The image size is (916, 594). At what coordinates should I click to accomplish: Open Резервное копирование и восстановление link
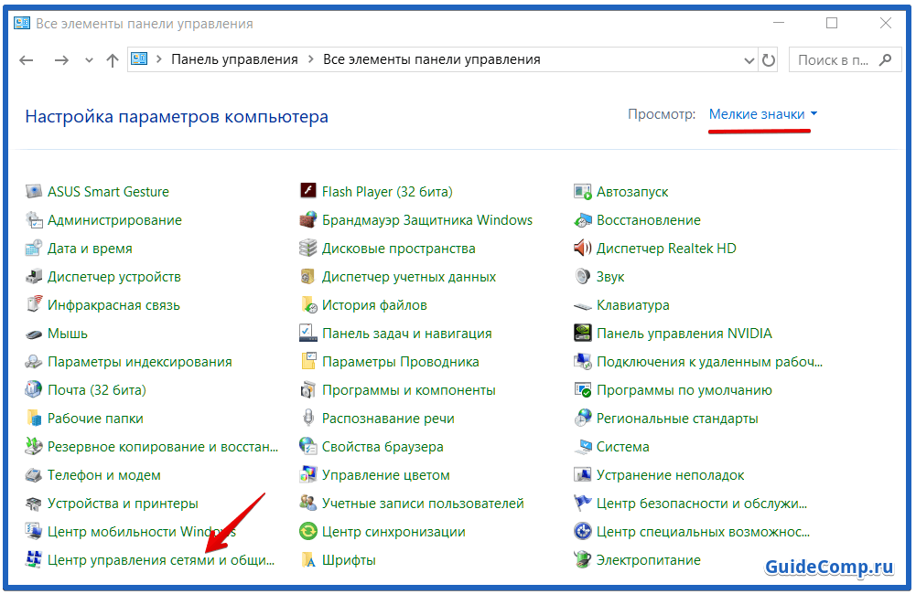pos(162,446)
